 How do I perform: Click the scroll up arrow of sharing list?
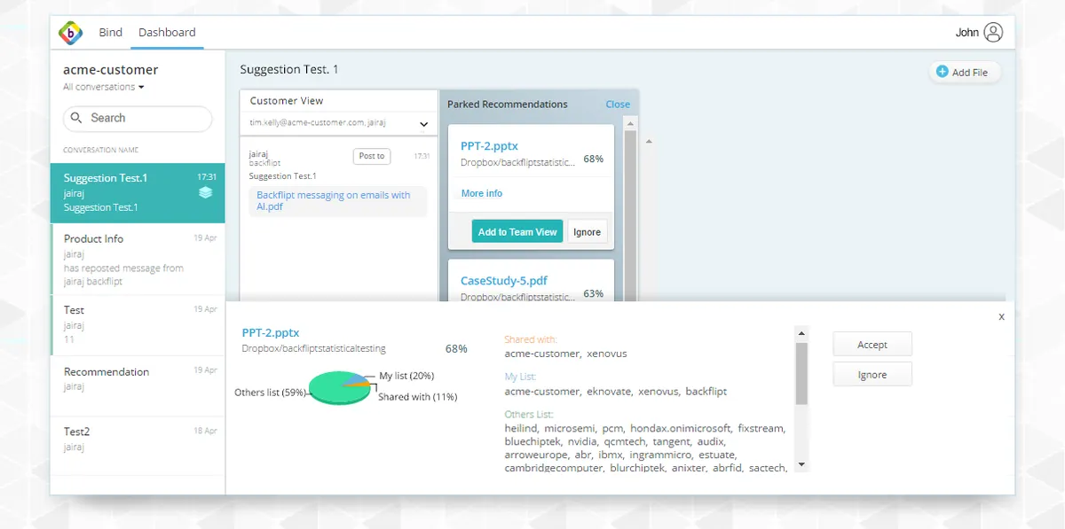click(x=801, y=333)
